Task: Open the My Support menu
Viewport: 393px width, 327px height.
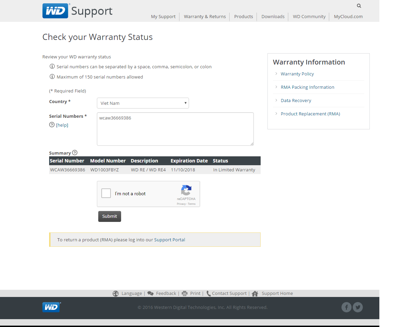Action: [x=163, y=16]
